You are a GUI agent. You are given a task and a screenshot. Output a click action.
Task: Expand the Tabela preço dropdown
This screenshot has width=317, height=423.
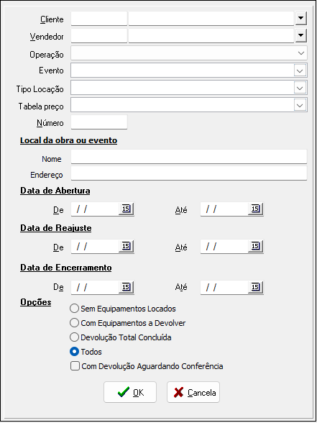point(300,105)
